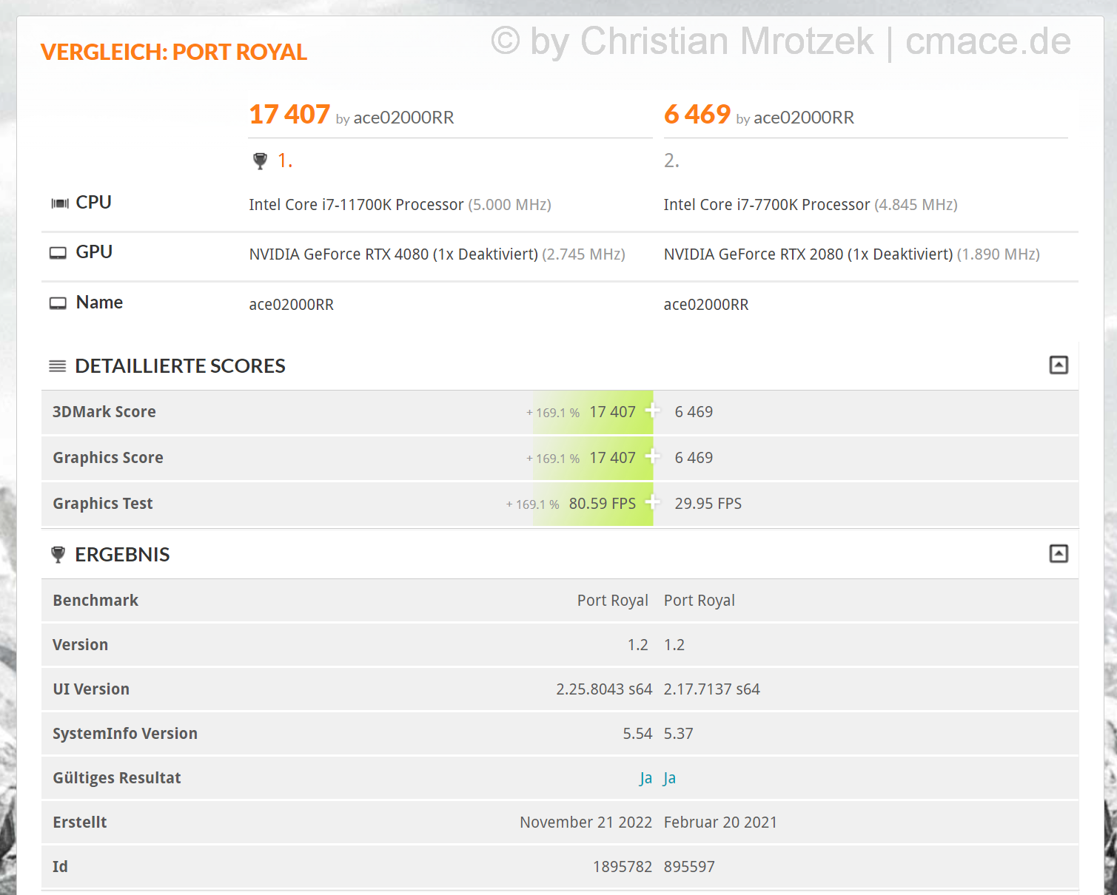Screen dimensions: 1117x895
Task: Open the 6 469 score result
Action: coord(697,115)
